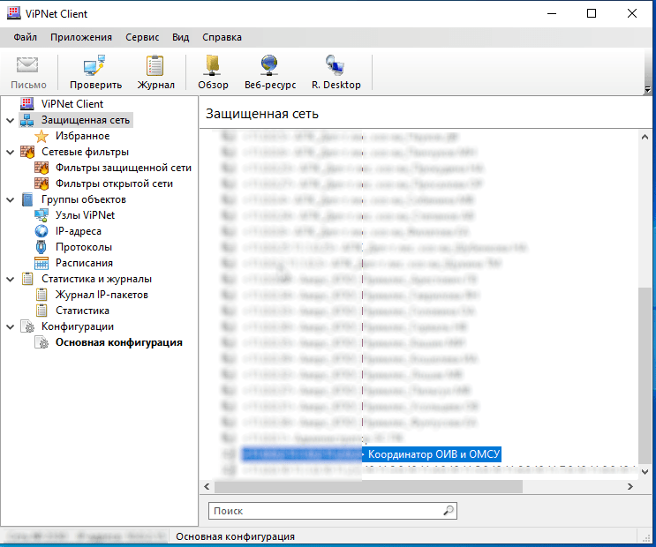Select the Координатор ОИВ и ОМСУ row
Viewport: 656px width, 547px height.
click(x=371, y=454)
